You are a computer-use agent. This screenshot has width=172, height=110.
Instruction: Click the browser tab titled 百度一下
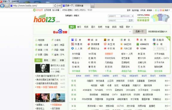tap(76, 6)
